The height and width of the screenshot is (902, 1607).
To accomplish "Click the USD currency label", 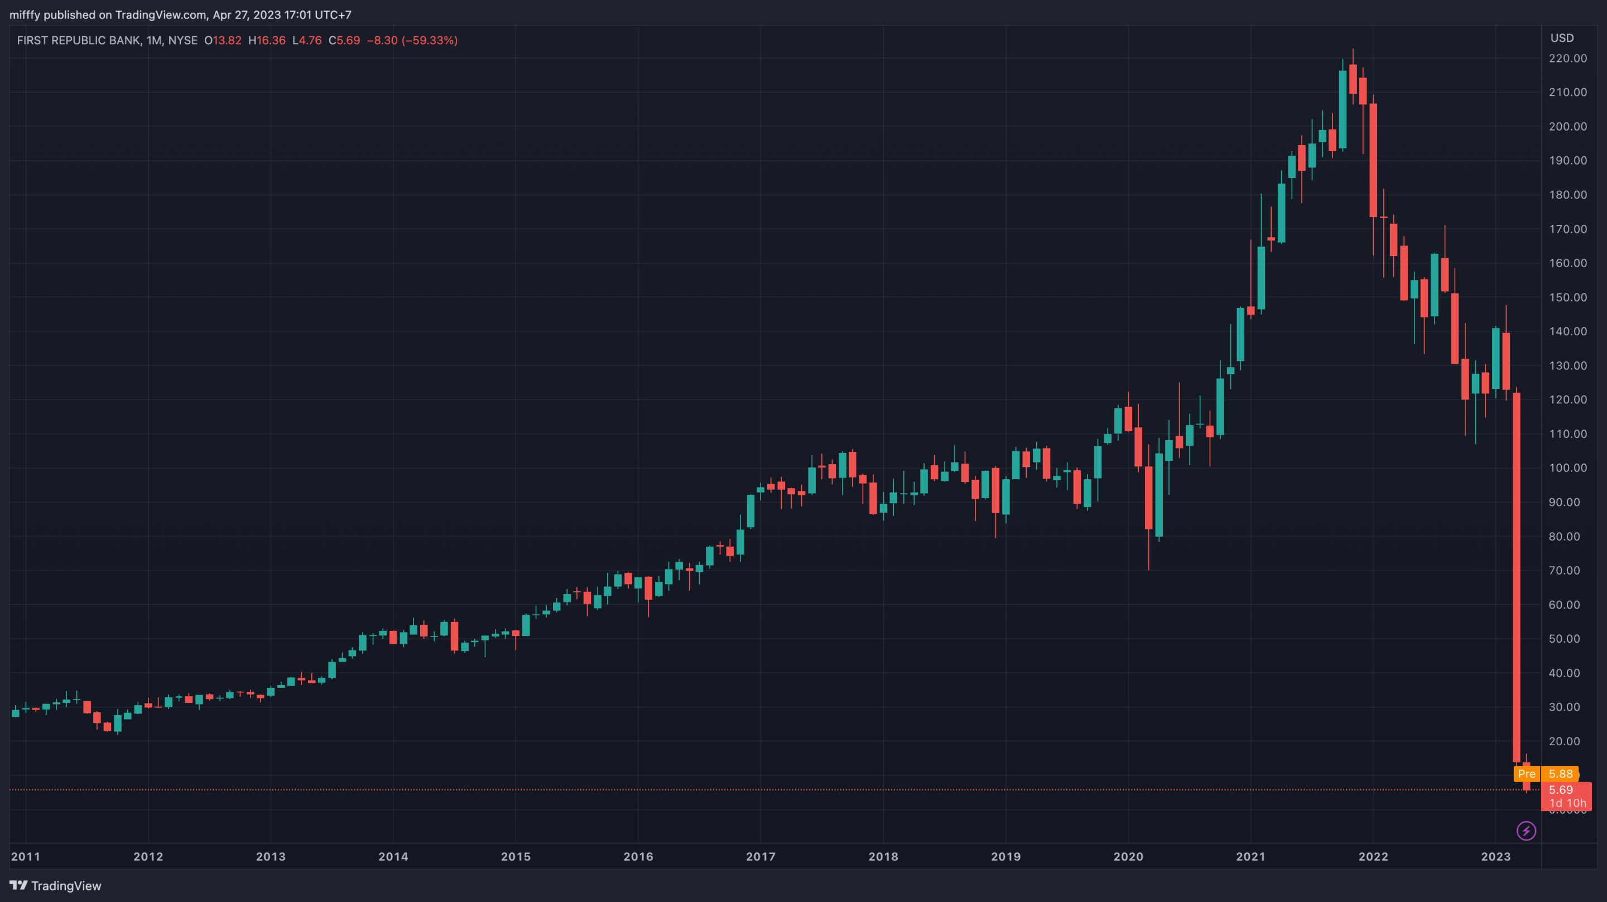I will pyautogui.click(x=1562, y=38).
